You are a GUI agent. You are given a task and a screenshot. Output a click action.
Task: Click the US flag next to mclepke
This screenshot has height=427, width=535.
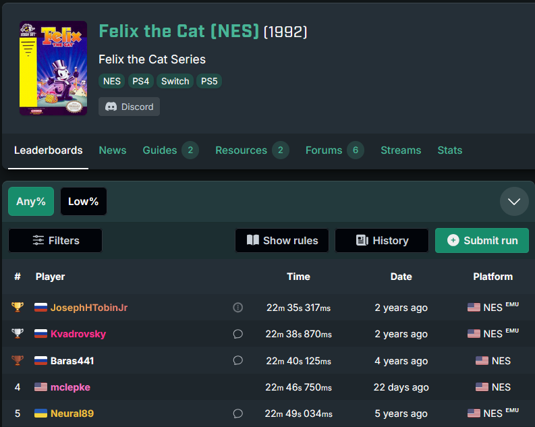click(40, 387)
